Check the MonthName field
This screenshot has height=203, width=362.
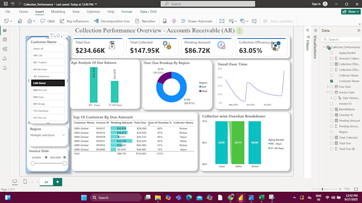point(332,109)
